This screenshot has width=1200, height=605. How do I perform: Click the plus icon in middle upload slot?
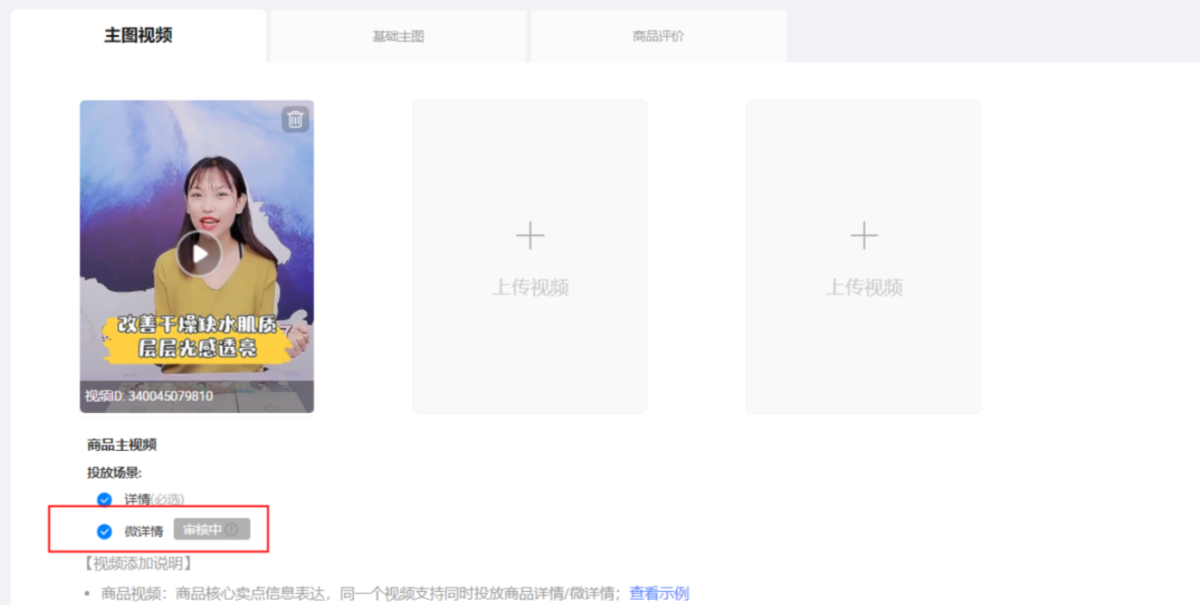coord(530,235)
